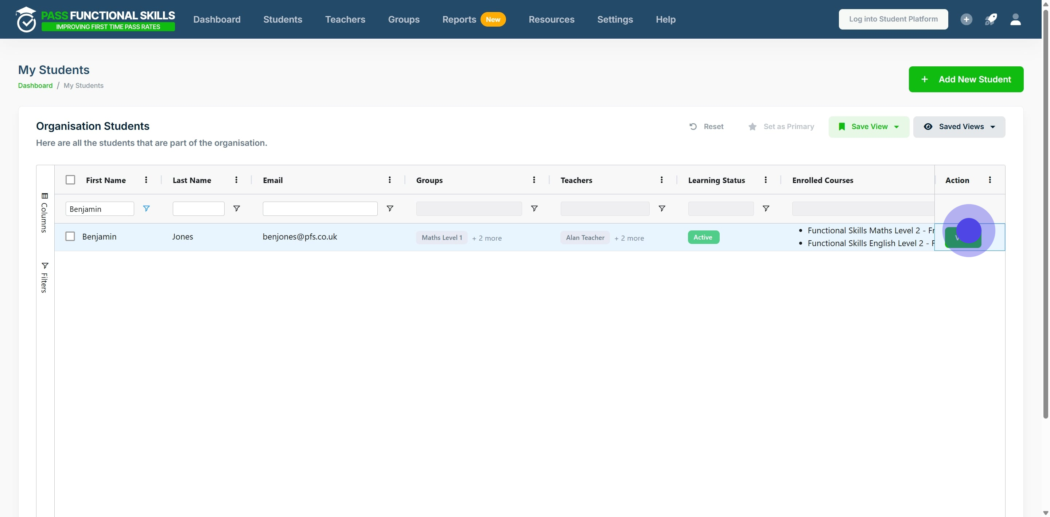Open First Name column menu dots
The image size is (1050, 517).
(146, 180)
